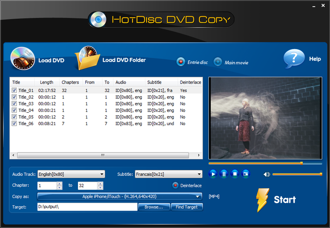Select Title_06 length 00:08:21
The height and width of the screenshot is (228, 330).
click(47, 124)
